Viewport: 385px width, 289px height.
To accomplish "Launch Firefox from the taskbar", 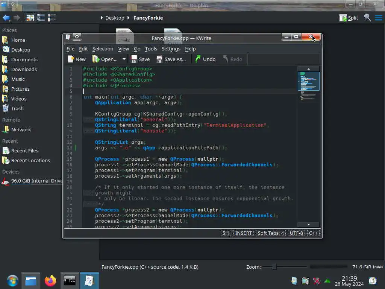I will 50,281.
